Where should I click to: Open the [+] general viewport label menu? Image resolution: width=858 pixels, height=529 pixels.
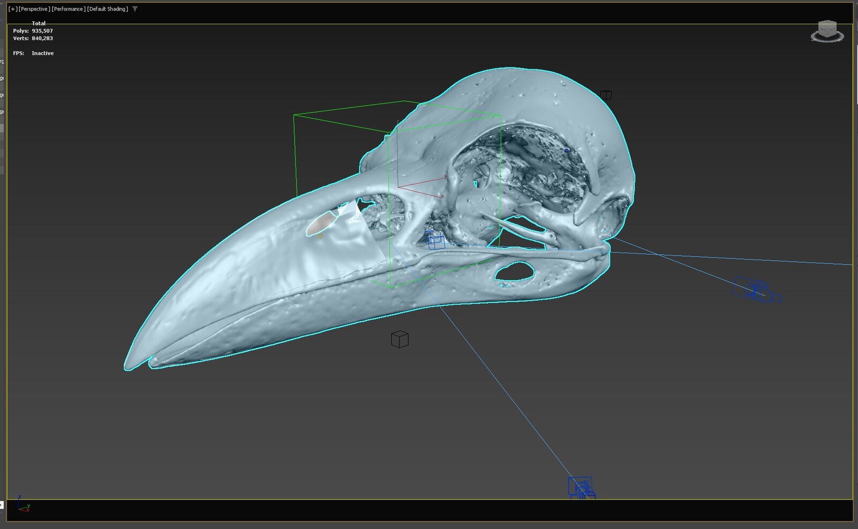click(13, 9)
